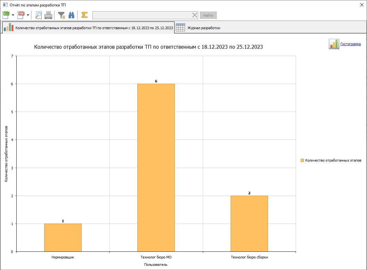
Task: Click the sigma totals icon
Action: 84,15
